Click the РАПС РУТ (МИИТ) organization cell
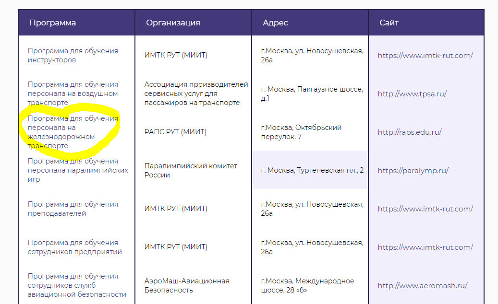Image resolution: width=498 pixels, height=304 pixels. 175,132
